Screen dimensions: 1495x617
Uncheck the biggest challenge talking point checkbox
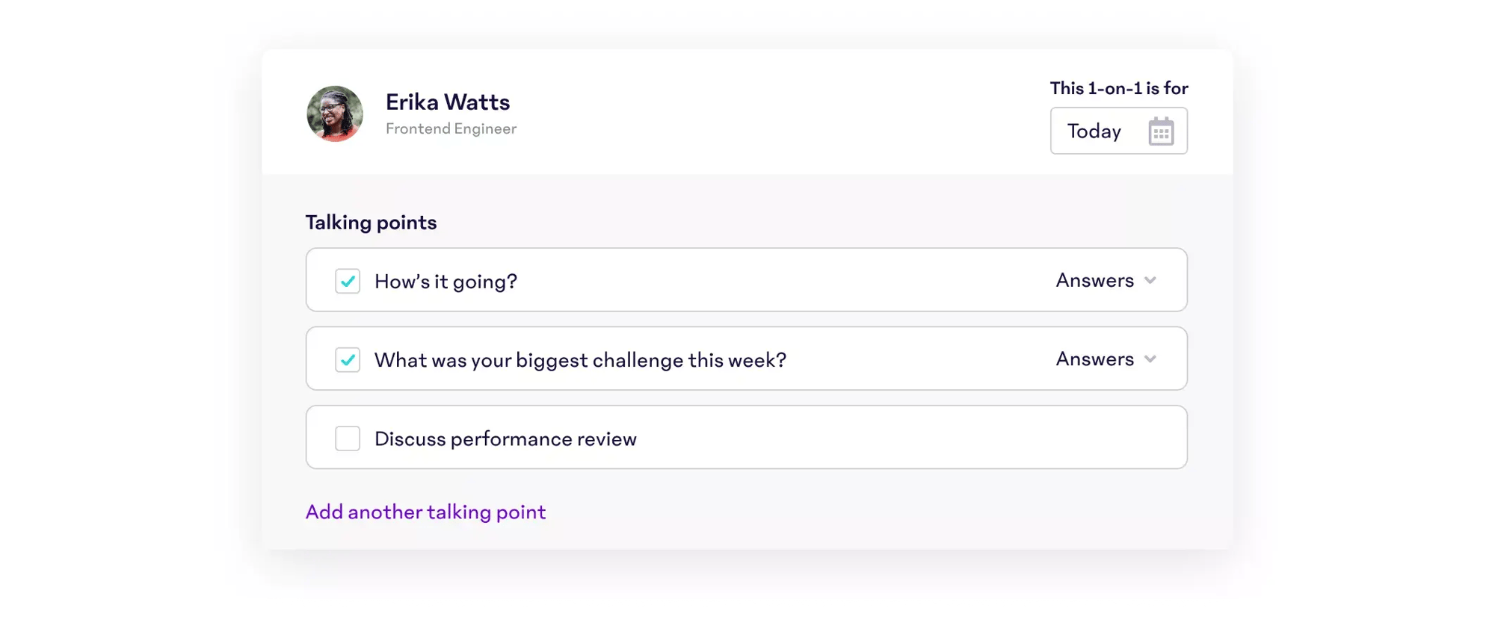tap(348, 360)
